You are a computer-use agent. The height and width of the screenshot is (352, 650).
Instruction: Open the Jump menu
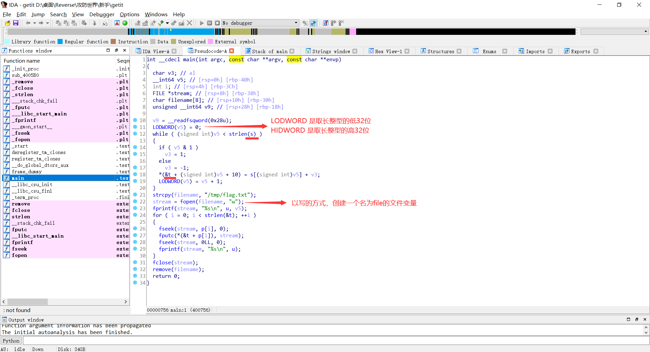tap(38, 14)
